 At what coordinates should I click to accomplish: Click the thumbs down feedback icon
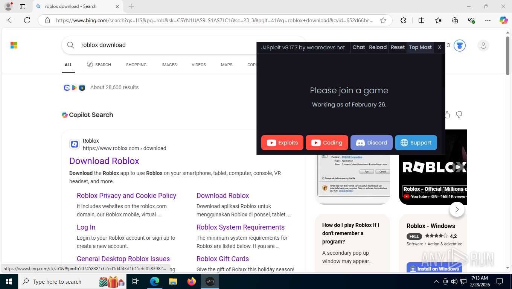coord(459,115)
